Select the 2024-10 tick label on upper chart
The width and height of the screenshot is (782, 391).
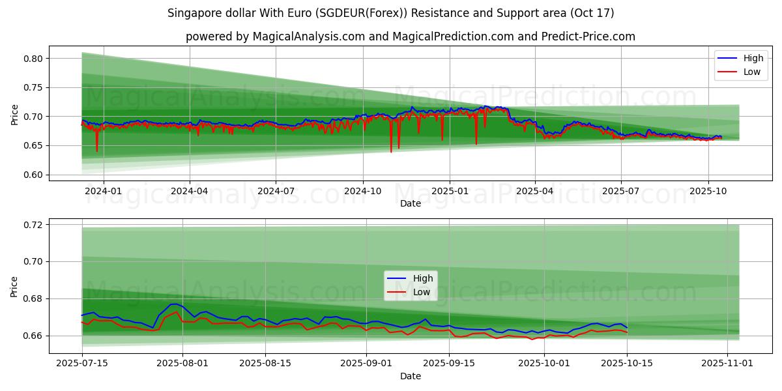363,191
